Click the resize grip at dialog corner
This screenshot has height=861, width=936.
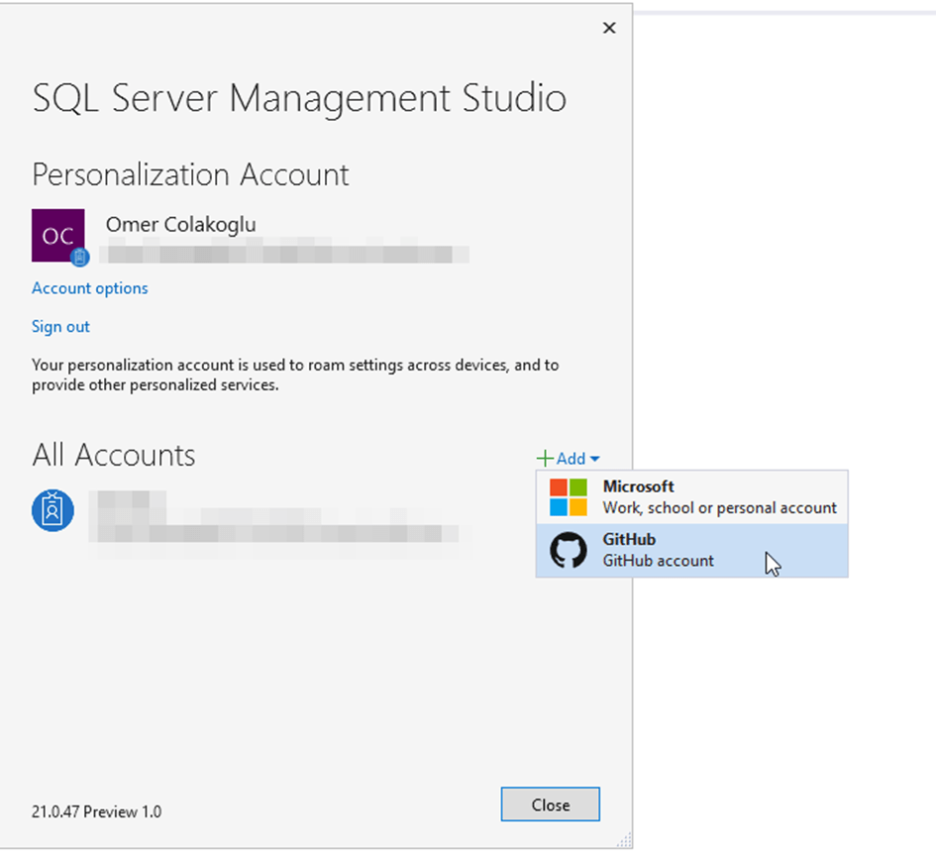tap(623, 841)
